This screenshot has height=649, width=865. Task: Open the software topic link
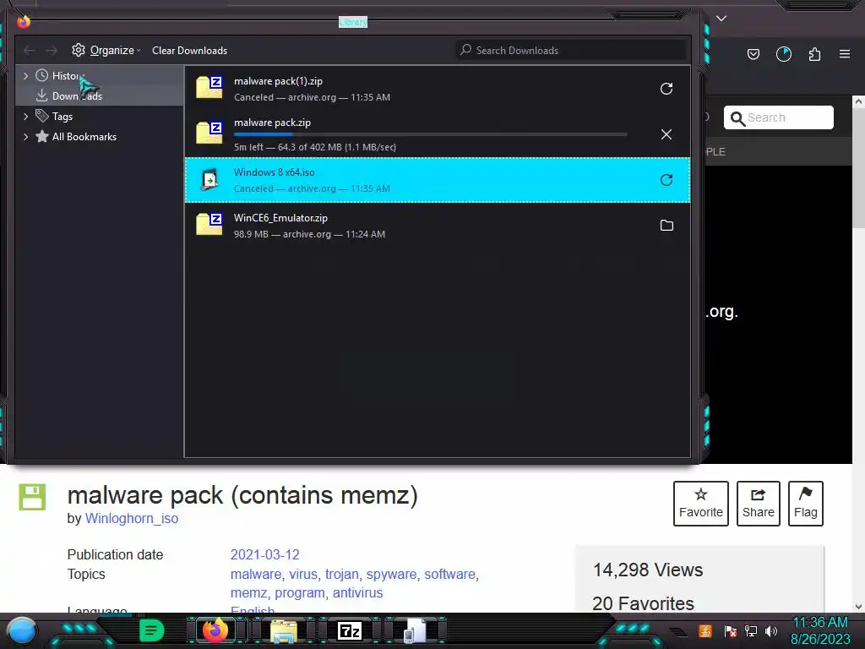449,574
